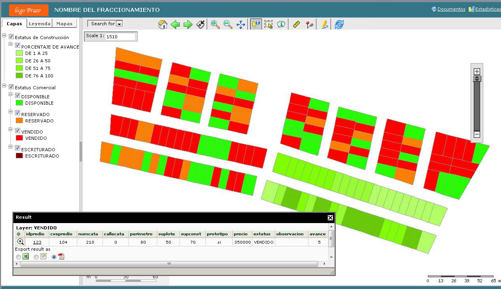Image resolution: width=501 pixels, height=289 pixels.
Task: Collapse the Estatus de Construcción group
Action: click(5, 36)
